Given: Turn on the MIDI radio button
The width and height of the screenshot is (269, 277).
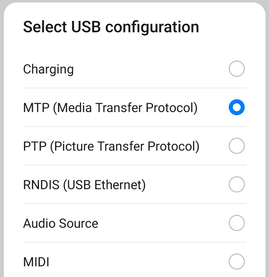Looking at the screenshot, I should tap(237, 262).
